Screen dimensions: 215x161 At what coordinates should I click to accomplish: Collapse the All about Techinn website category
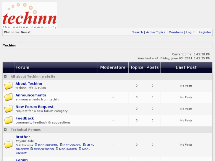tap(5, 77)
